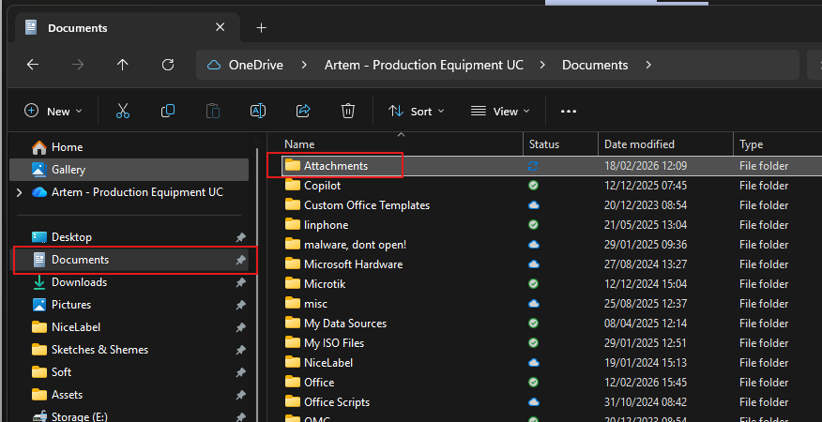Expand Artem - Production Equipment UC tree node
The height and width of the screenshot is (422, 822).
click(20, 192)
